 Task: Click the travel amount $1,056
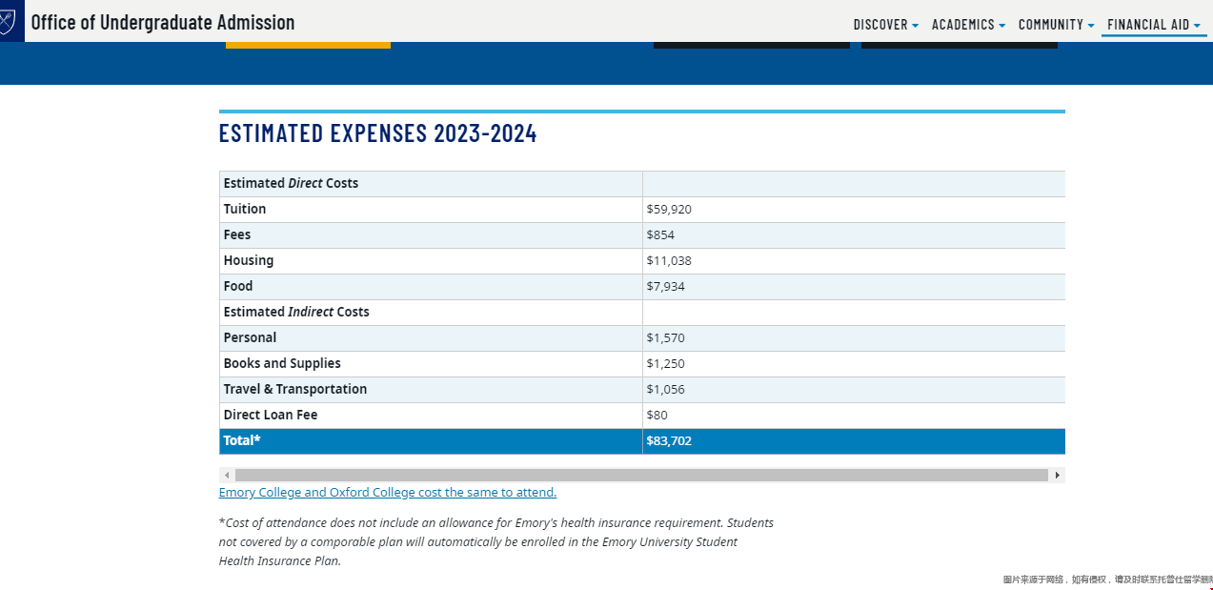(665, 390)
